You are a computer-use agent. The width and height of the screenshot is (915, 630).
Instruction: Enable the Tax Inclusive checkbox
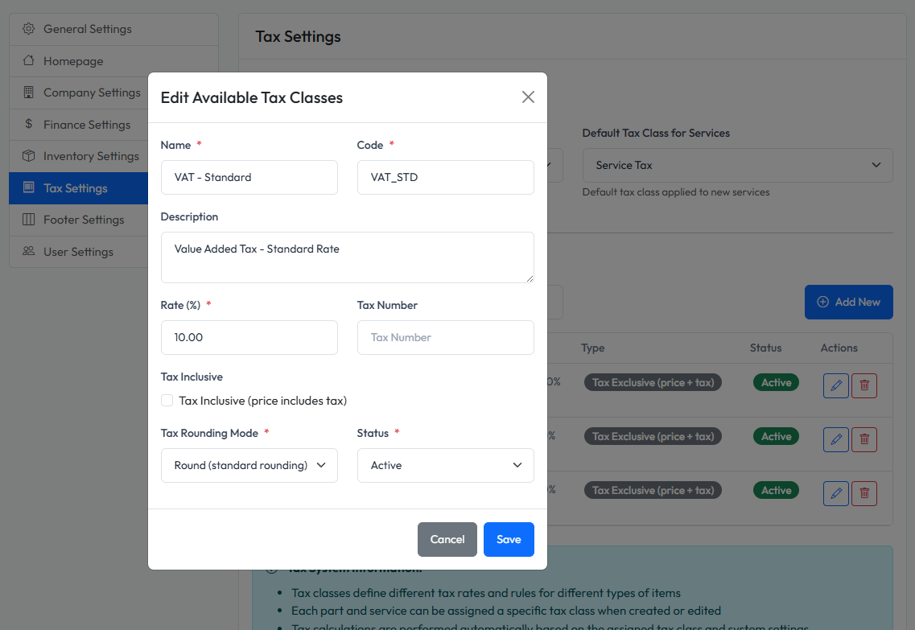pos(167,400)
